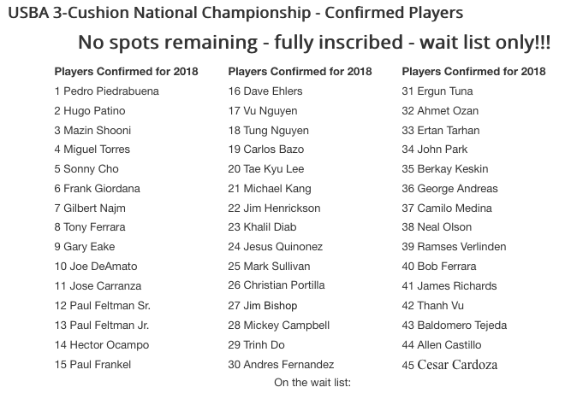Image resolution: width=571 pixels, height=399 pixels.
Task: Select the 'No spots remaining' notice heading
Action: [x=314, y=42]
